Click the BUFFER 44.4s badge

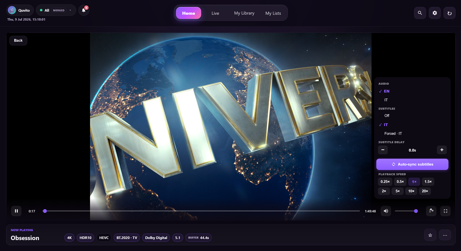[199, 238]
